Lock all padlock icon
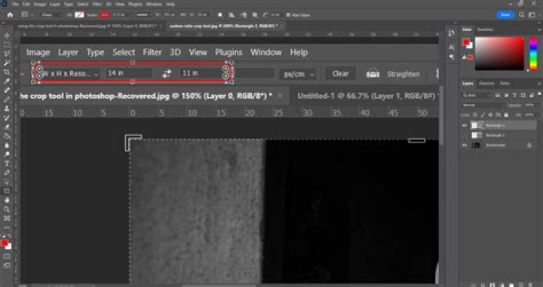Image resolution: width=543 pixels, height=287 pixels. point(506,114)
